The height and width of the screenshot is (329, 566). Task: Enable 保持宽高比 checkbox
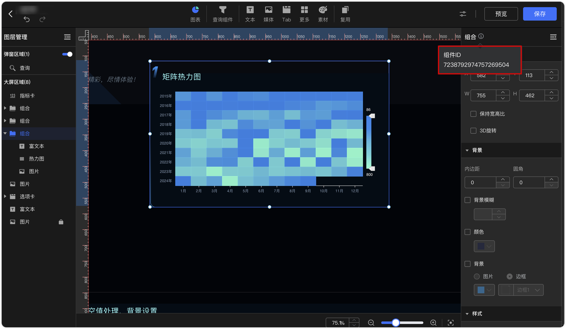pyautogui.click(x=473, y=114)
